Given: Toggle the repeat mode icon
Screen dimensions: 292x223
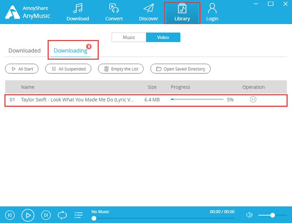Looking at the screenshot, I should 62,215.
